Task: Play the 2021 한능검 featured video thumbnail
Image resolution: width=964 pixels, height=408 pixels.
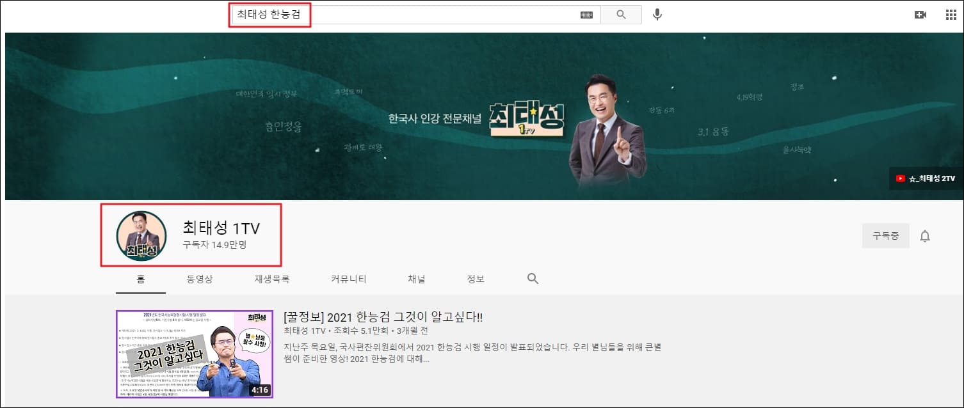Action: 195,354
